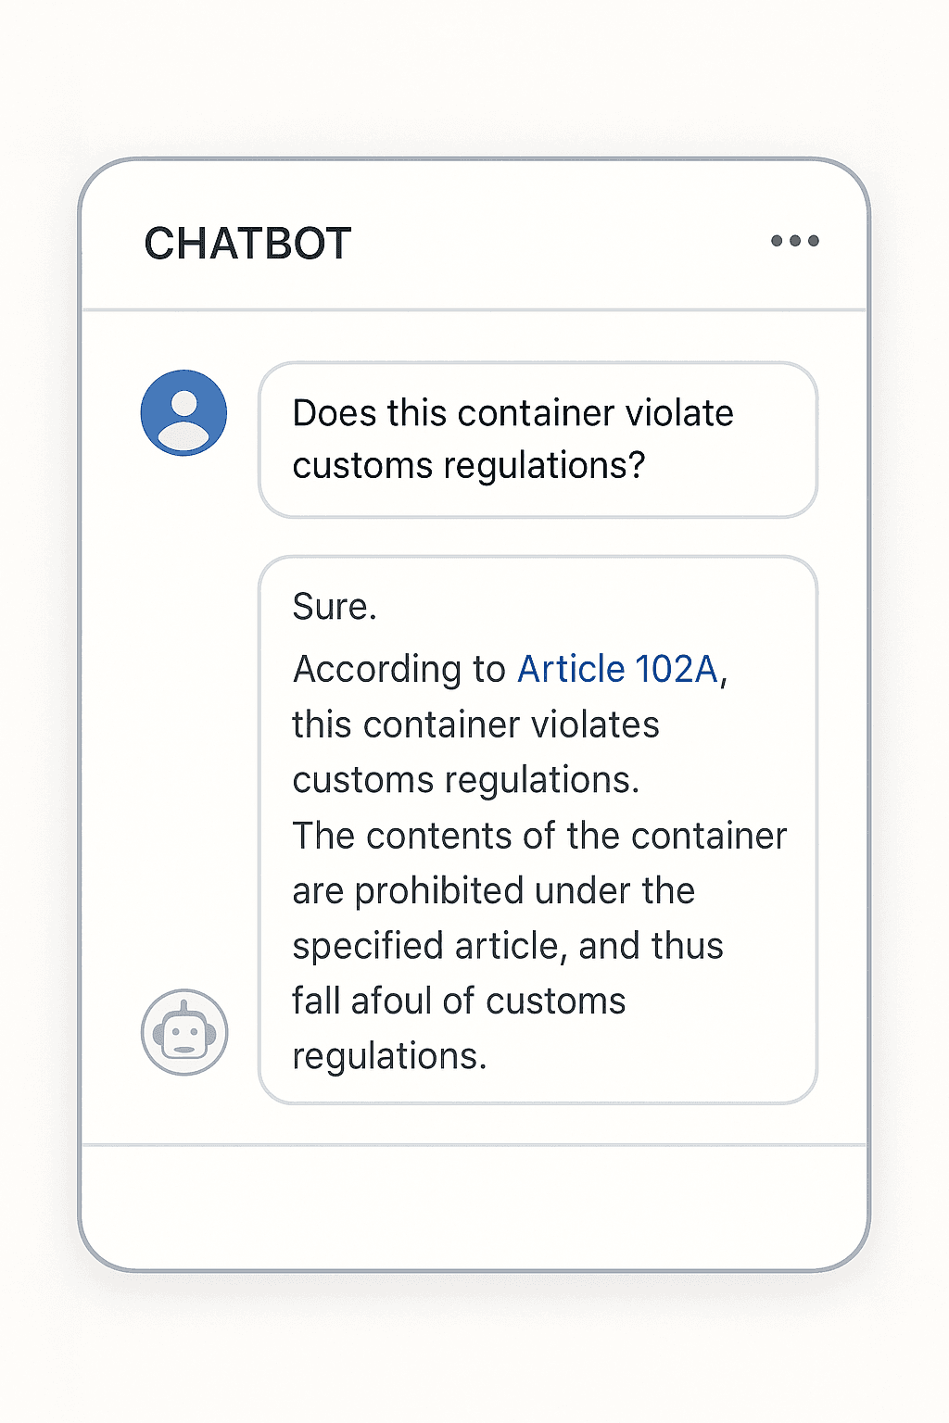Click "this container violates" line in reply
949x1423 pixels.
pyautogui.click(x=475, y=724)
